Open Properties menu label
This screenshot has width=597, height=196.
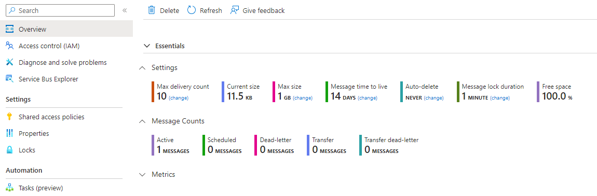(34, 134)
